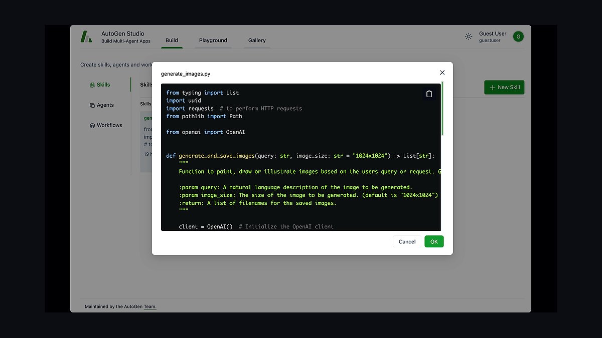The height and width of the screenshot is (338, 602).
Task: Switch to the Playground tab
Action: pos(213,40)
